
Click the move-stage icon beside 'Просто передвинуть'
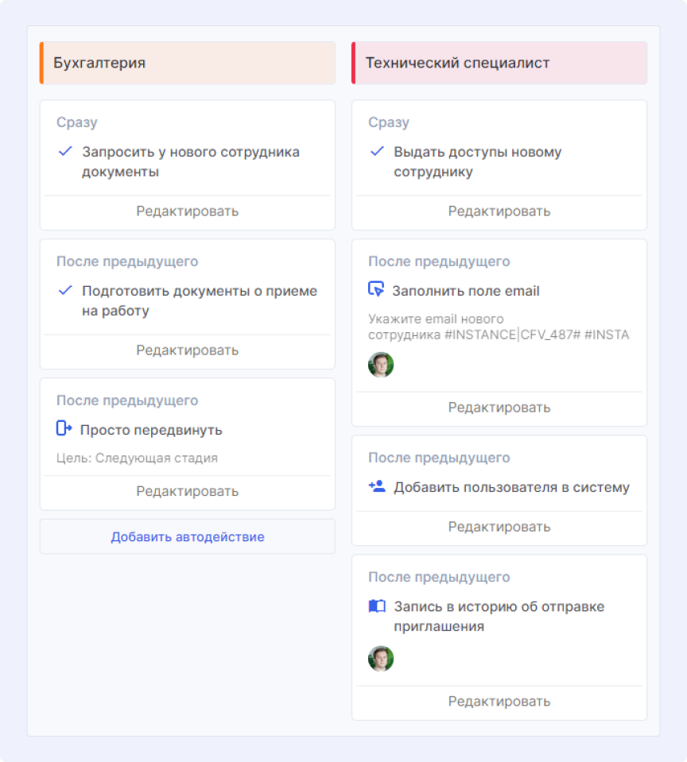[x=64, y=429]
